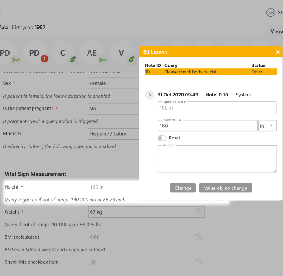Image resolution: width=283 pixels, height=276 pixels.
Task: Toggle the Reset switch
Action: point(162,138)
